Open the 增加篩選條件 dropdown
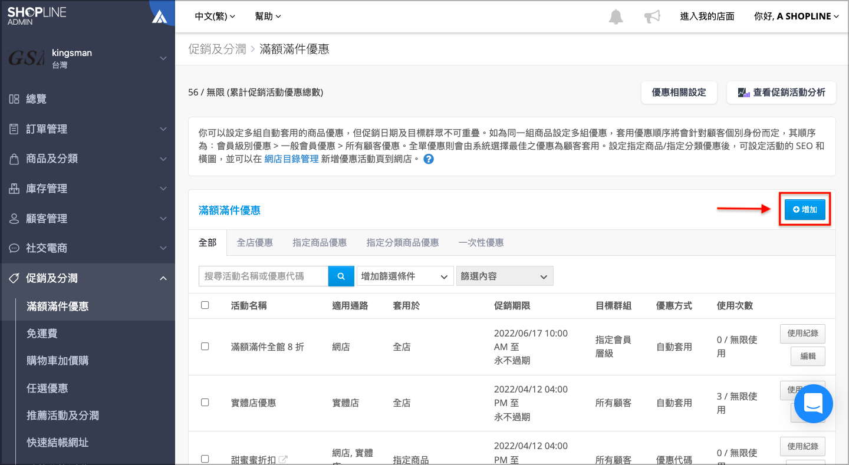This screenshot has width=849, height=465. (x=404, y=276)
